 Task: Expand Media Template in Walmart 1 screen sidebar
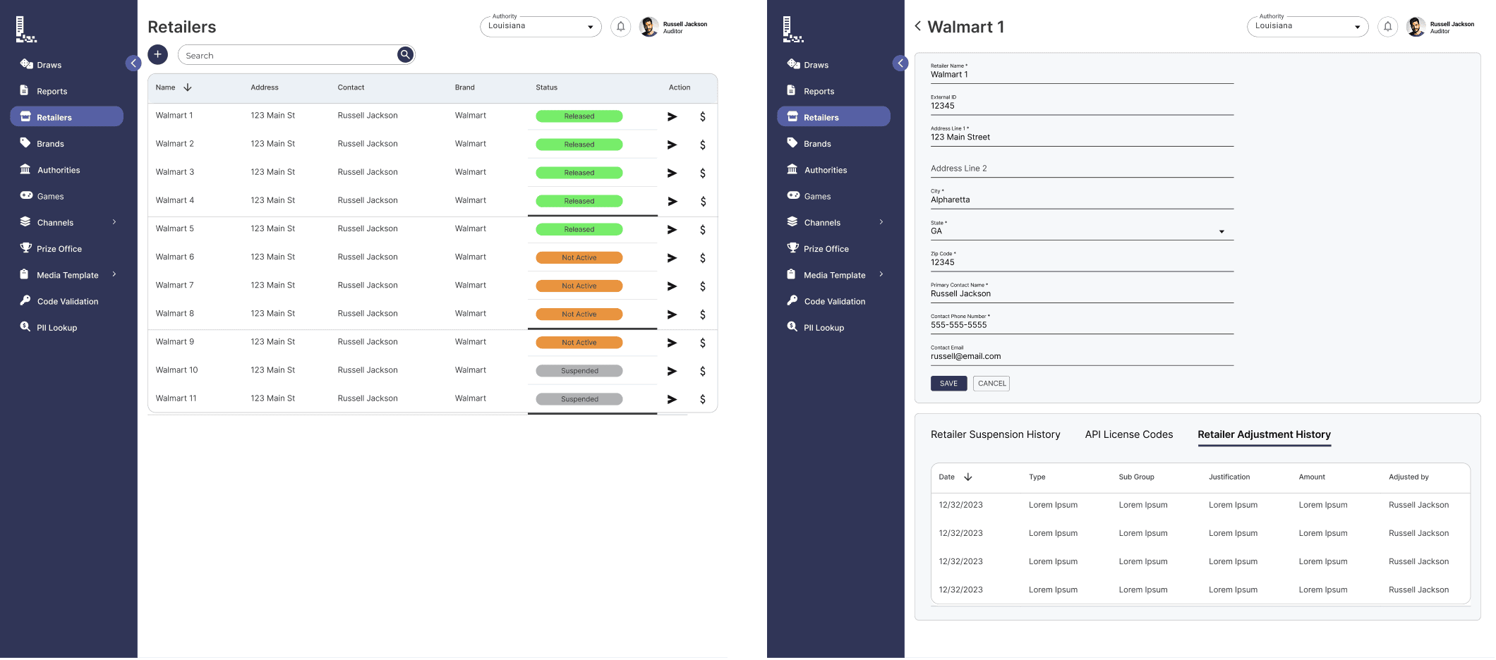click(x=881, y=274)
